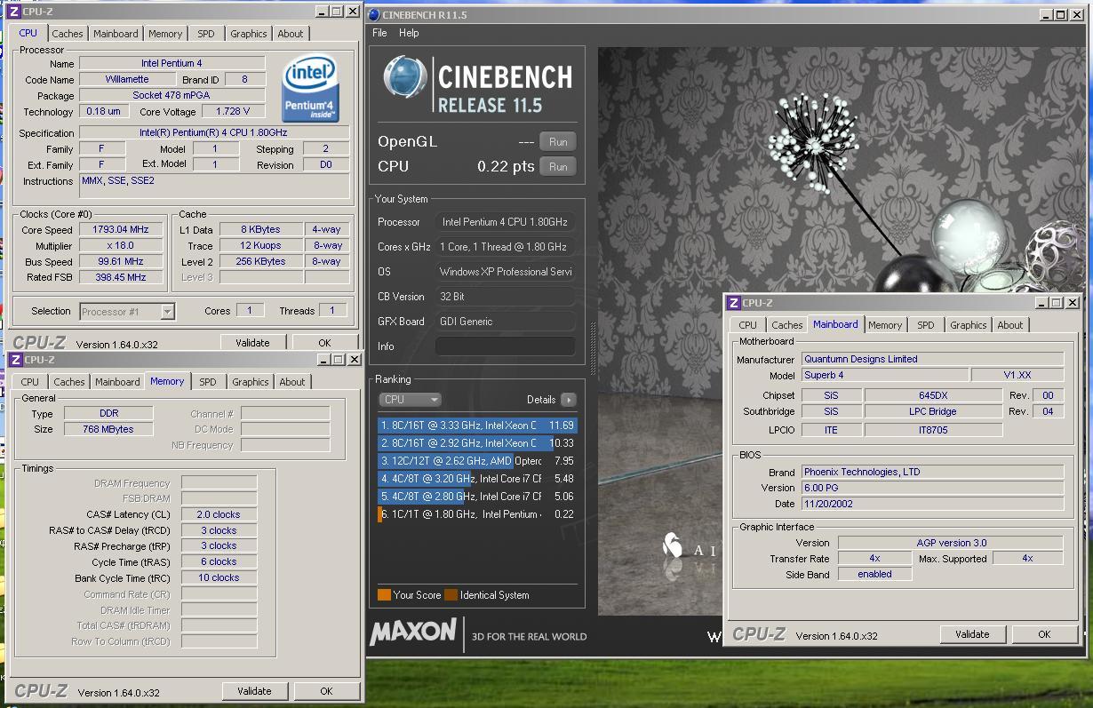1093x708 pixels.
Task: Switch to Memory tab in top CPU-Z window
Action: pyautogui.click(x=165, y=34)
